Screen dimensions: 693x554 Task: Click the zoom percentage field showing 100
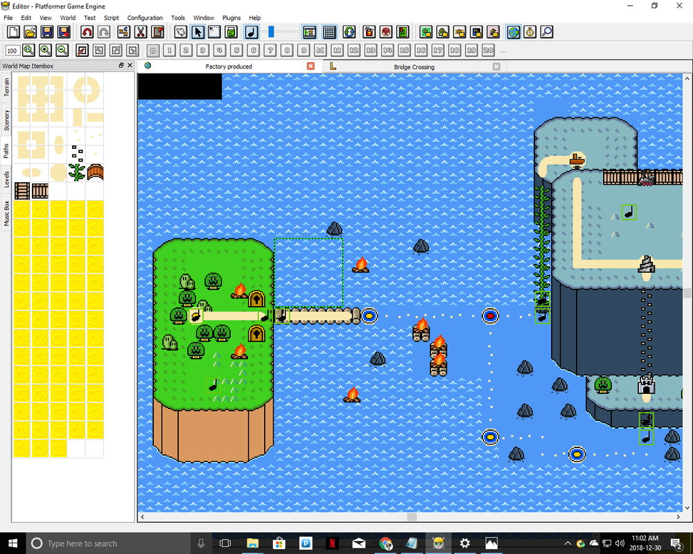click(12, 51)
